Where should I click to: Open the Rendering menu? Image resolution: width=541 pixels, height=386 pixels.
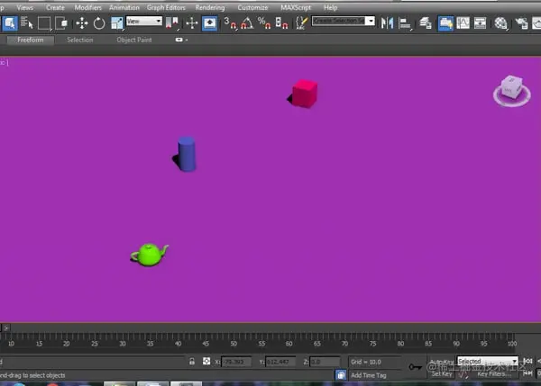click(210, 7)
